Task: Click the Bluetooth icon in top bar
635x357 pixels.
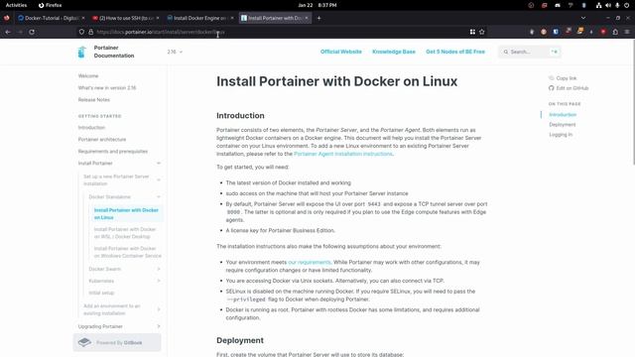Action: coord(583,5)
